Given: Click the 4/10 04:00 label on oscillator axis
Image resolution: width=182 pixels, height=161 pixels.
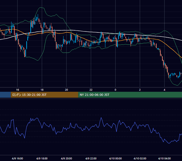Looking at the screenshot, I should point(164,158).
